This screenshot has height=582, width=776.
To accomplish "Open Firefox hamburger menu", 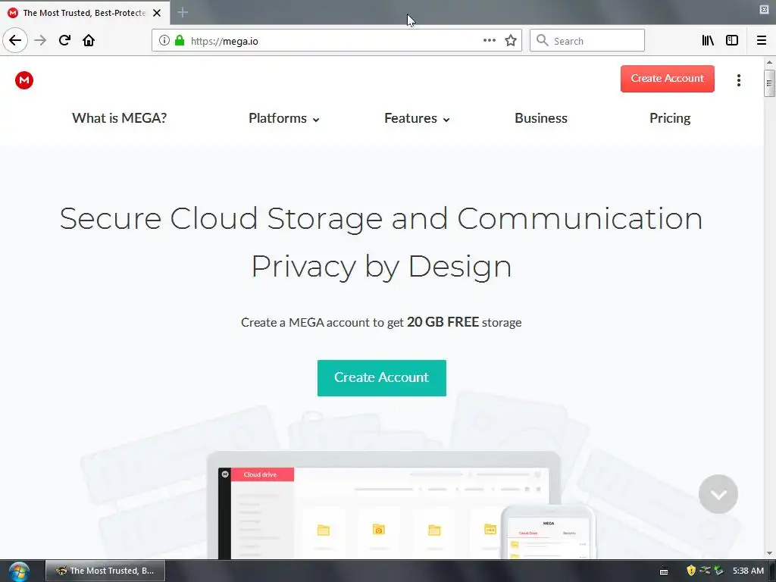I will [x=762, y=41].
